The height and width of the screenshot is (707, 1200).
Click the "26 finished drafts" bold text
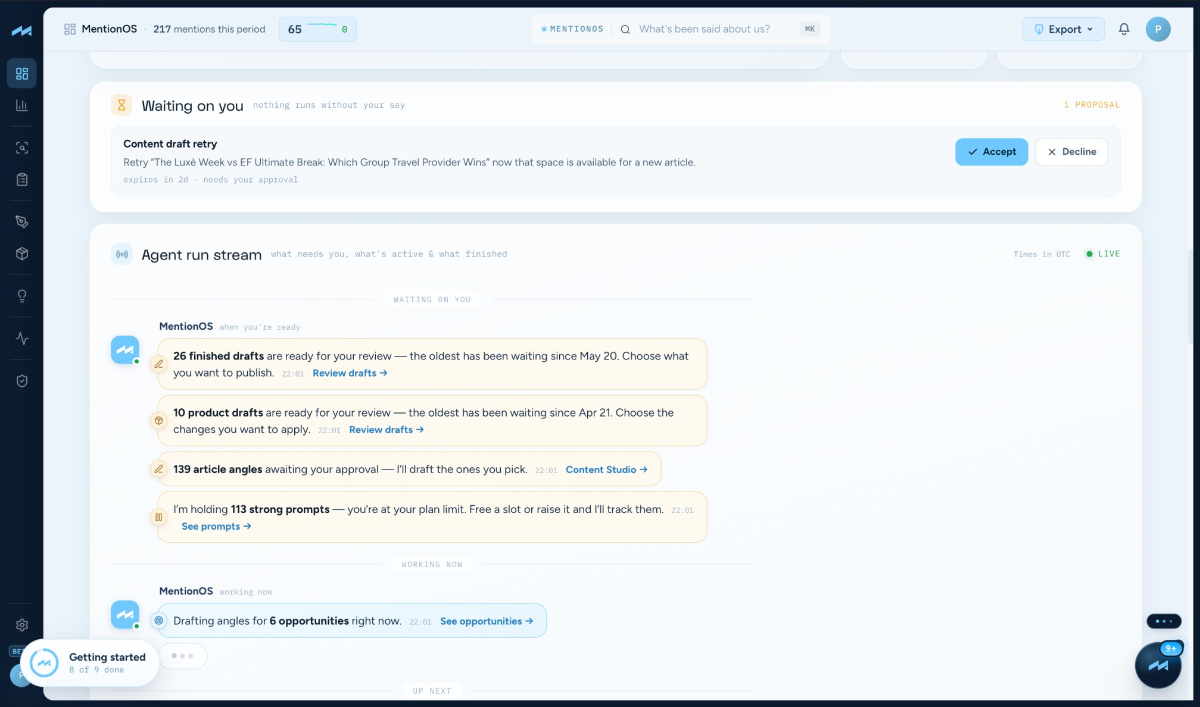click(219, 356)
